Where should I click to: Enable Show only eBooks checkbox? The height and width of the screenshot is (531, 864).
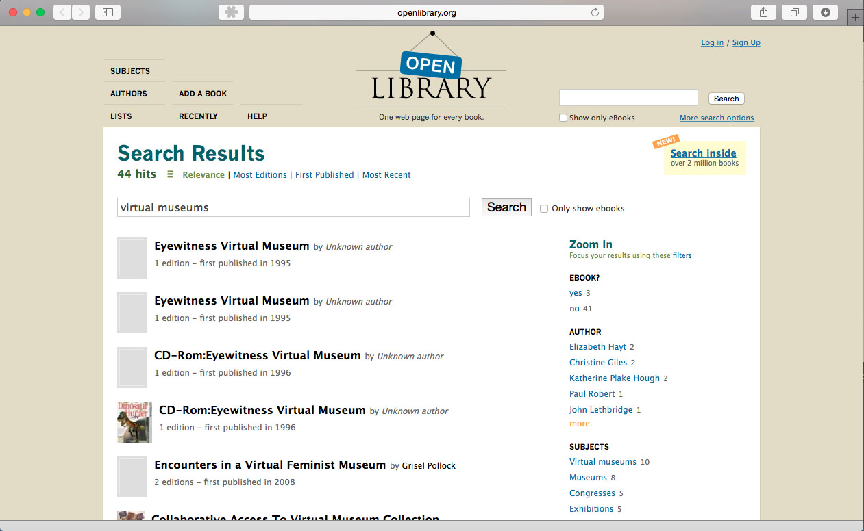pos(563,118)
